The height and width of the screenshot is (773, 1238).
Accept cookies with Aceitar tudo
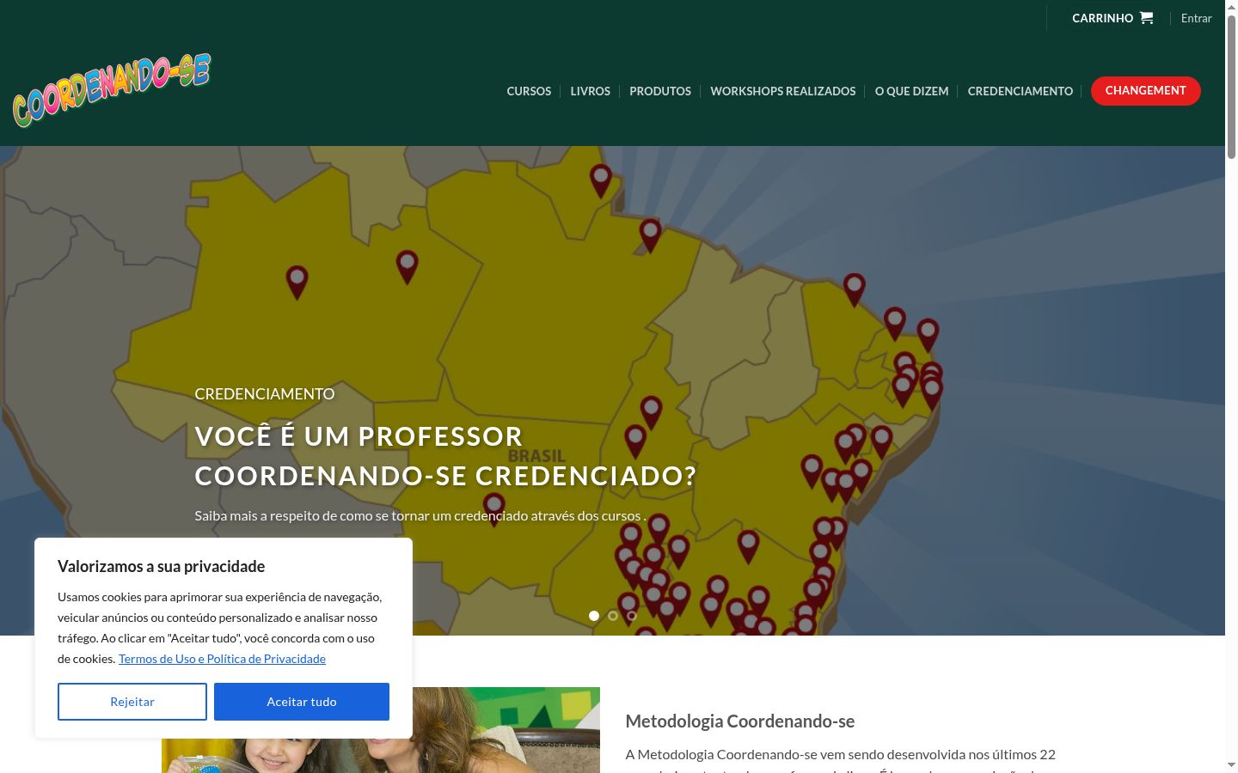click(302, 702)
